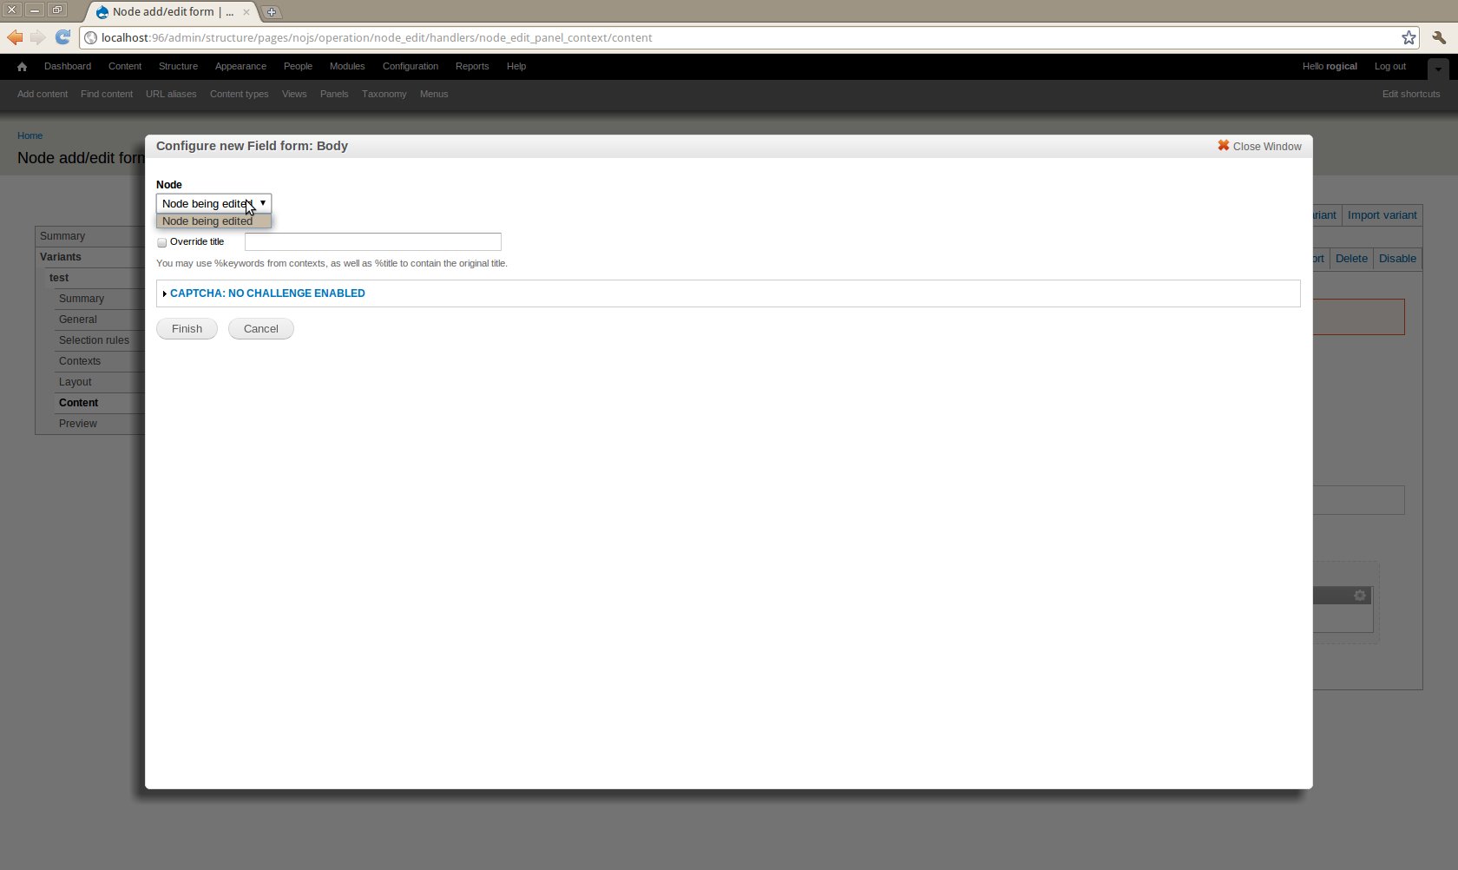Open the Content types shortcut
The image size is (1458, 870).
click(240, 94)
